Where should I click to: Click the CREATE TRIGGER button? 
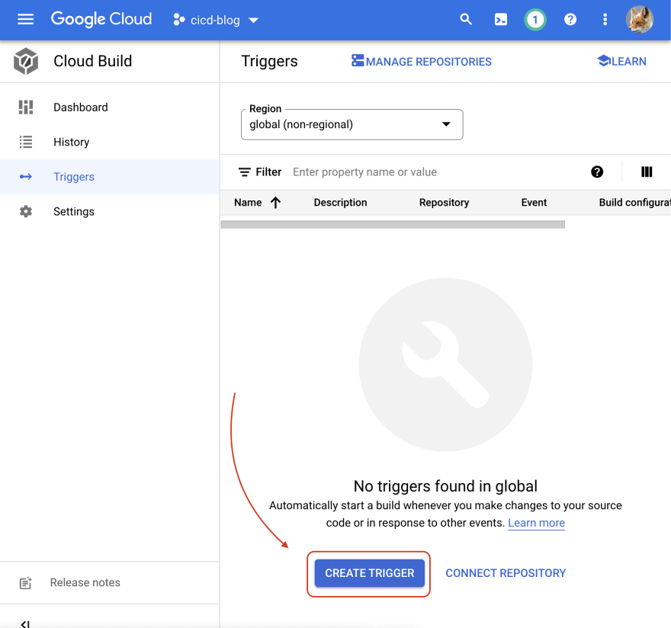[369, 573]
